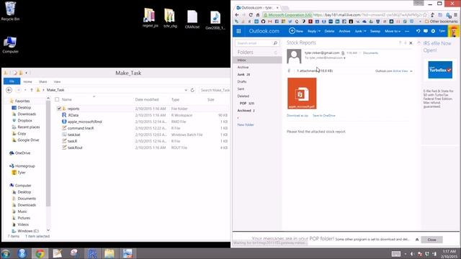This screenshot has width=461, height=259.
Task: Open Tyler's profile picture menu
Action: 454,31
